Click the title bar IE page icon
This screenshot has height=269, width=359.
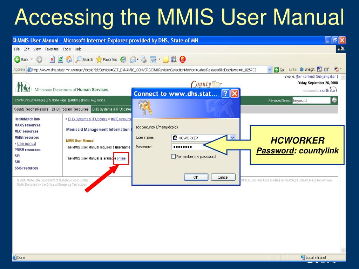coord(15,40)
